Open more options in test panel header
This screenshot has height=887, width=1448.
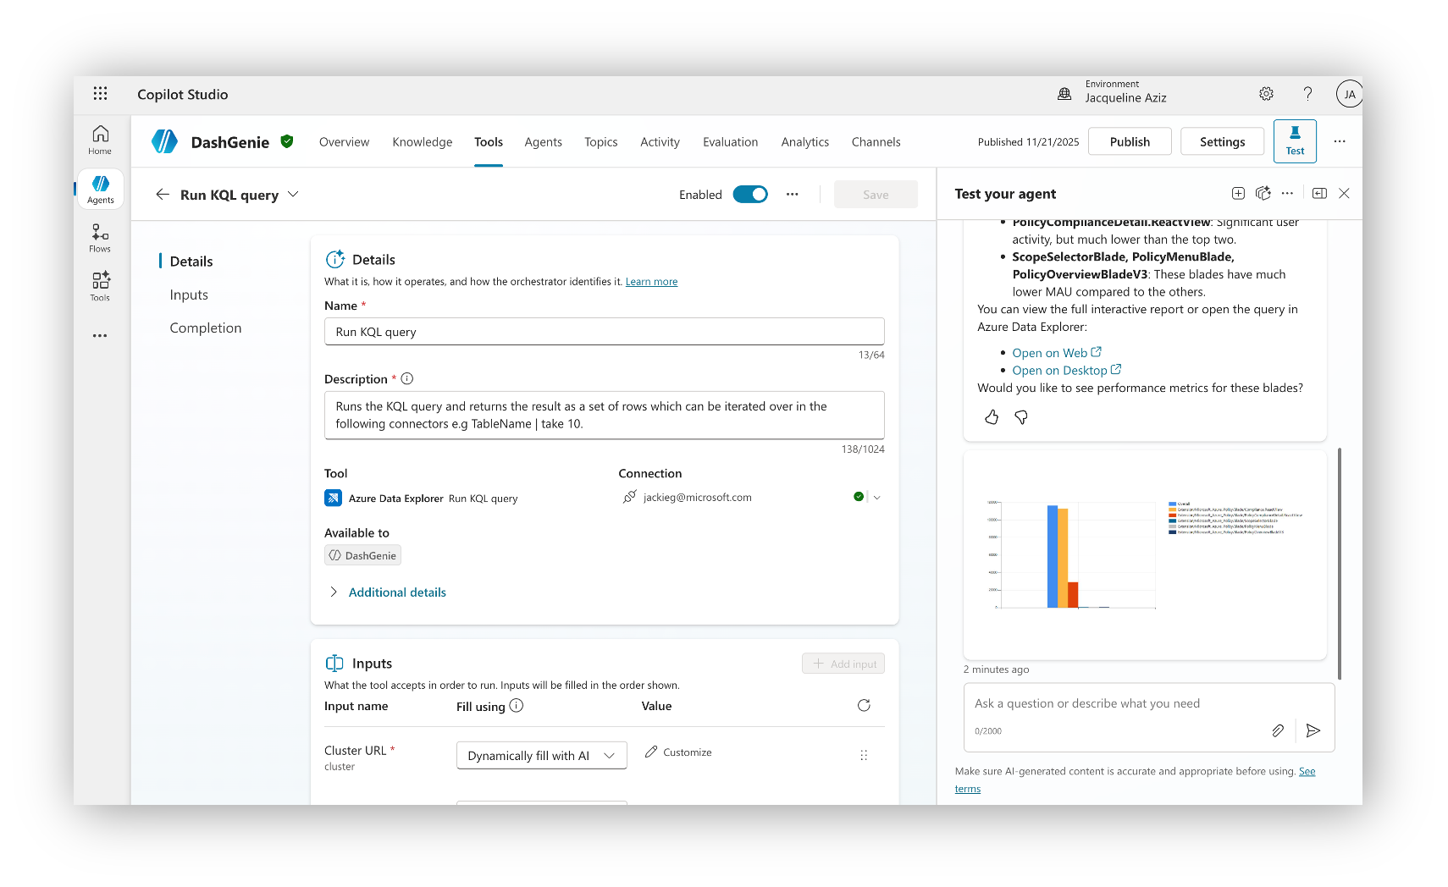1287,194
